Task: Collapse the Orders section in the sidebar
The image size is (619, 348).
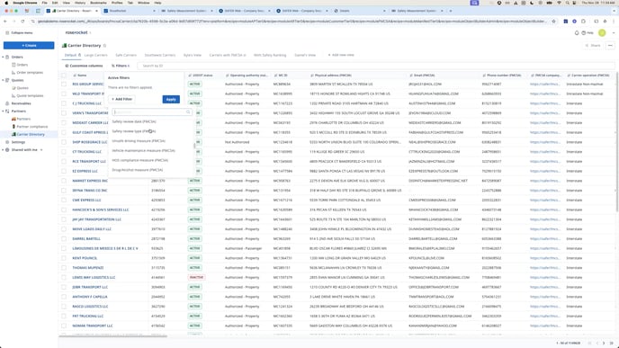Action: click(3, 58)
